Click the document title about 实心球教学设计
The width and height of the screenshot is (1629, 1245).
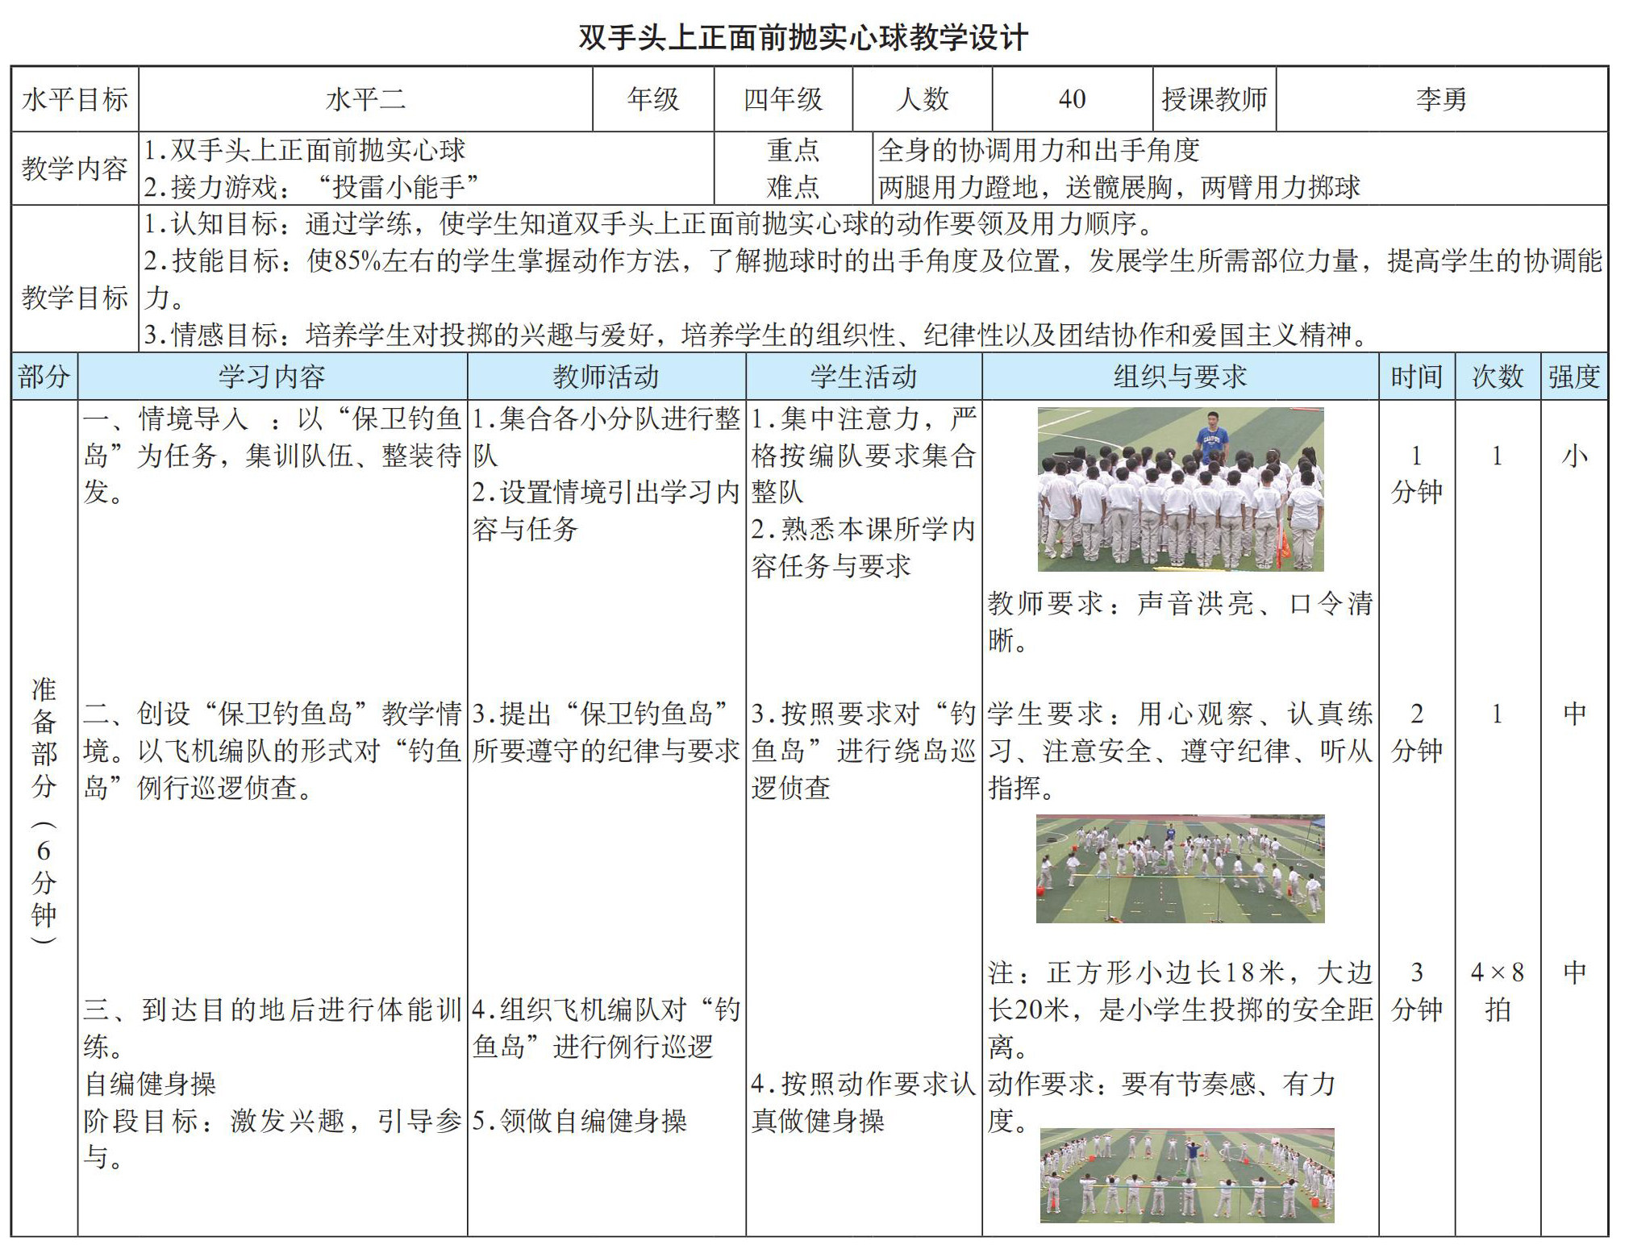802,38
